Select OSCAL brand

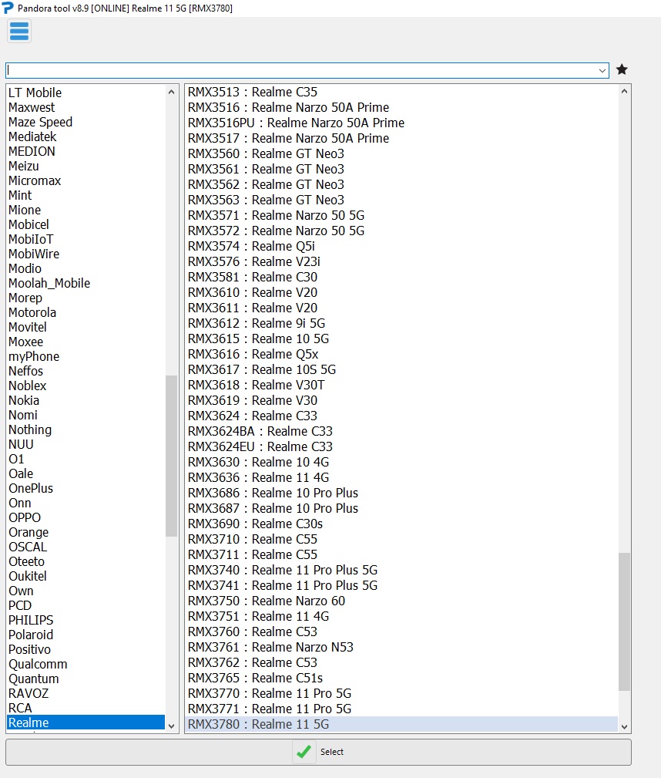(x=28, y=547)
